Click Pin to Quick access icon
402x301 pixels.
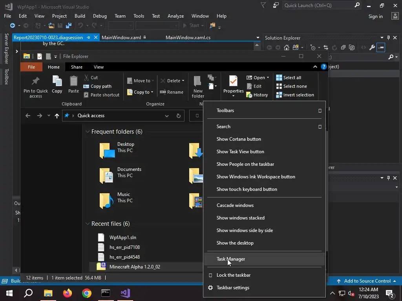[35, 81]
